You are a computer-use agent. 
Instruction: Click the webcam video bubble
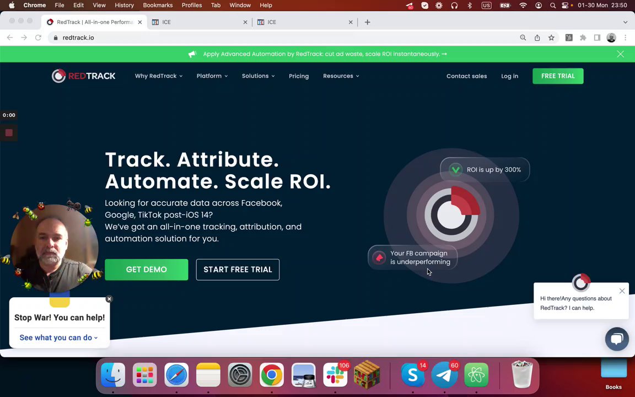tap(54, 248)
